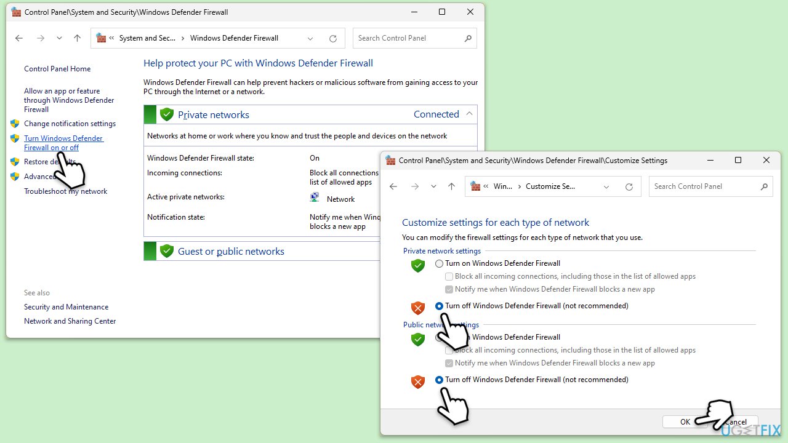Select Turn off Firewall for private network
Viewport: 788px width, 443px height.
(x=439, y=306)
